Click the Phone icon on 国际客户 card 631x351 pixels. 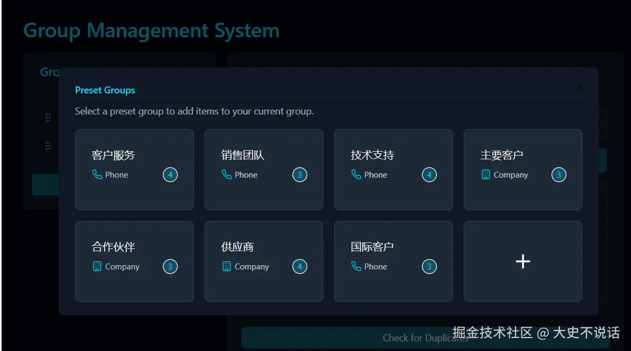(357, 266)
